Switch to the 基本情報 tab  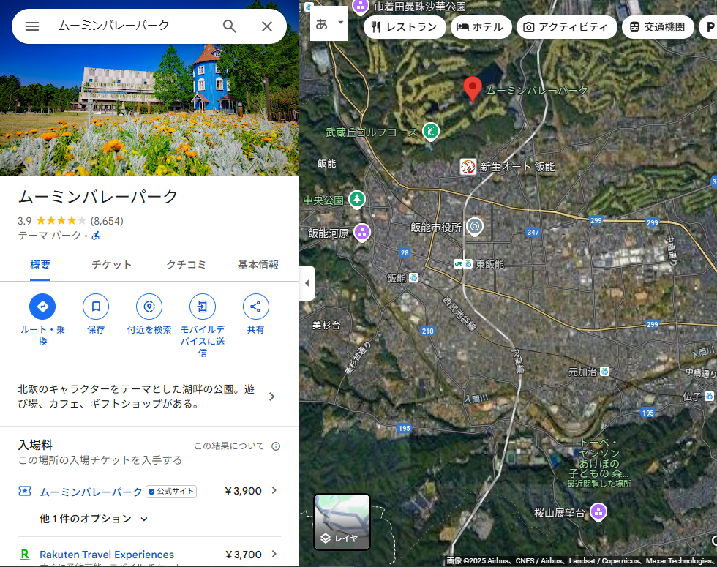(x=258, y=265)
